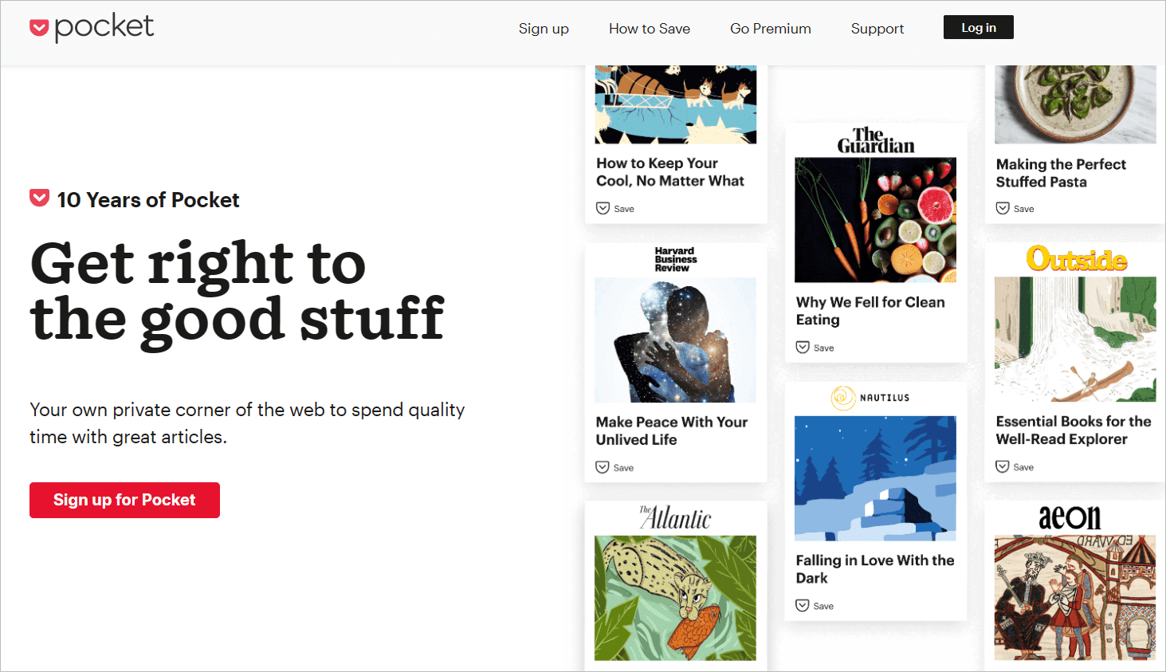The height and width of the screenshot is (672, 1166).
Task: Open article Why We Fell for Clean Eating
Action: click(870, 311)
